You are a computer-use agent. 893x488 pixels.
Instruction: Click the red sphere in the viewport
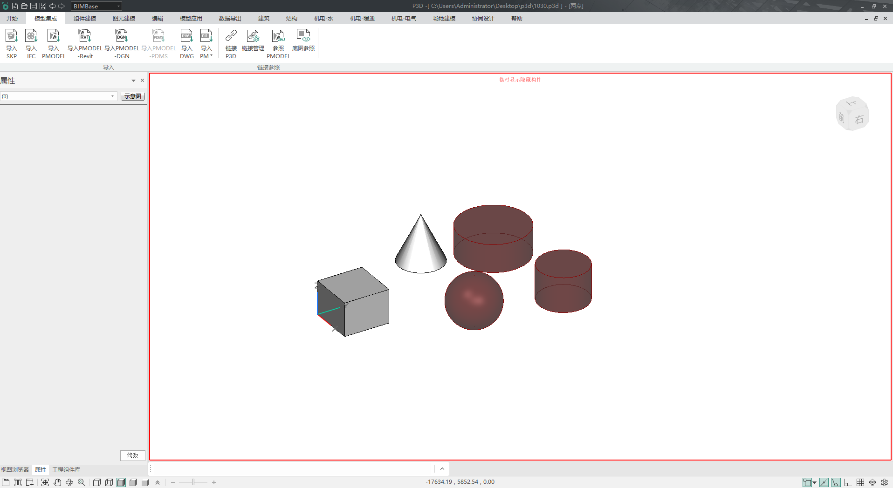pos(474,301)
